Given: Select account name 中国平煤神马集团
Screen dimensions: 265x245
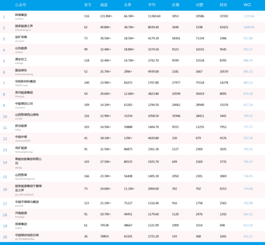Looking at the screenshot, I should (x=27, y=202).
